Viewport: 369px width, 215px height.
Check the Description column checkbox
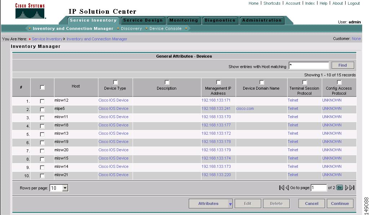tap(167, 82)
